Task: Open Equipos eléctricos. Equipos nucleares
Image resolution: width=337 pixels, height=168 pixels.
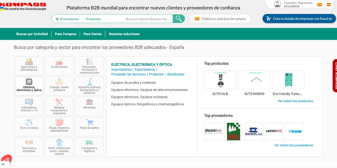Action: [x=139, y=97]
